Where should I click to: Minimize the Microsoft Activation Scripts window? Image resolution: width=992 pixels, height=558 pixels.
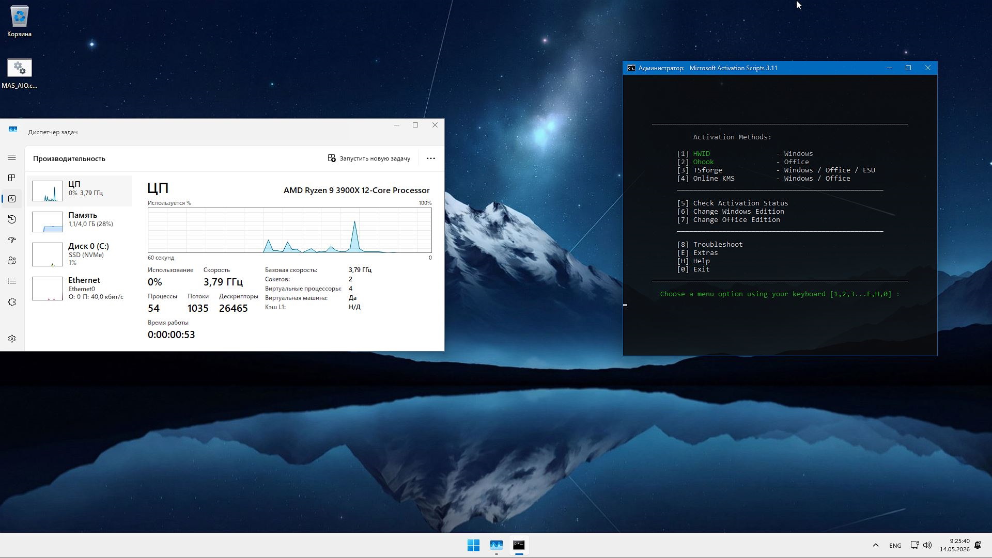pos(890,68)
